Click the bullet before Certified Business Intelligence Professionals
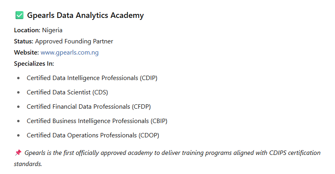 click(18, 121)
